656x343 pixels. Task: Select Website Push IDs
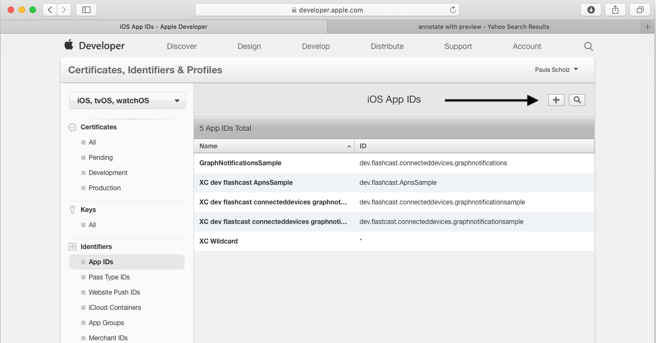[114, 292]
